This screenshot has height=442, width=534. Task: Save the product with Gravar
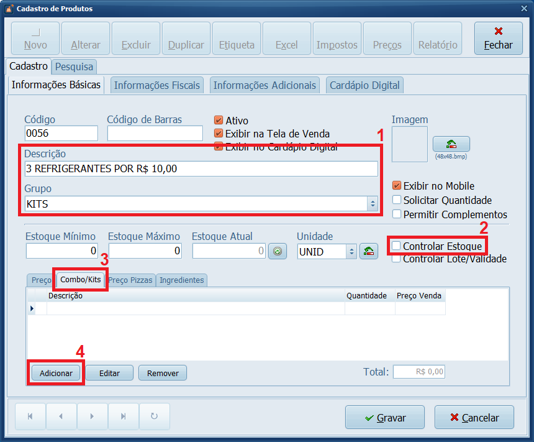coord(384,418)
